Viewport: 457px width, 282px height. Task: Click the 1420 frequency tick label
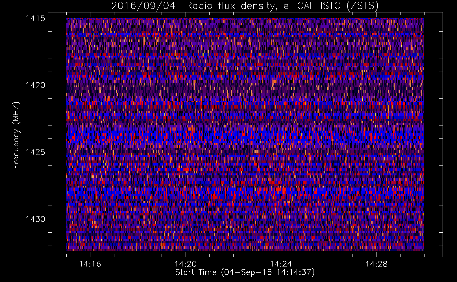pos(36,85)
